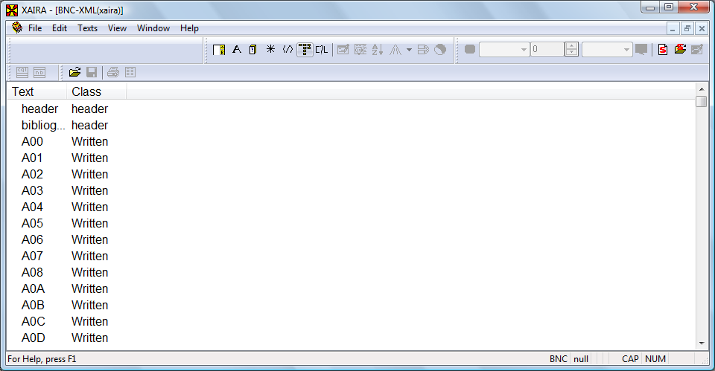
Task: Click the greyed columns layout icon
Action: pos(130,72)
